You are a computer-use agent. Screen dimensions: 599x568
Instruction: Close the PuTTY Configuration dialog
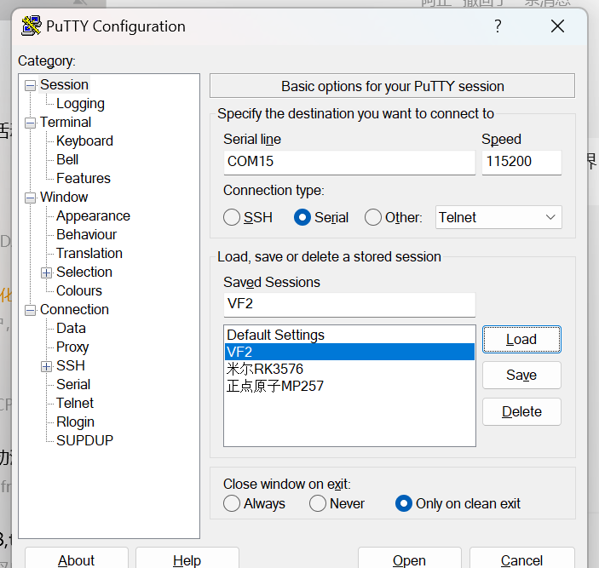pyautogui.click(x=557, y=26)
